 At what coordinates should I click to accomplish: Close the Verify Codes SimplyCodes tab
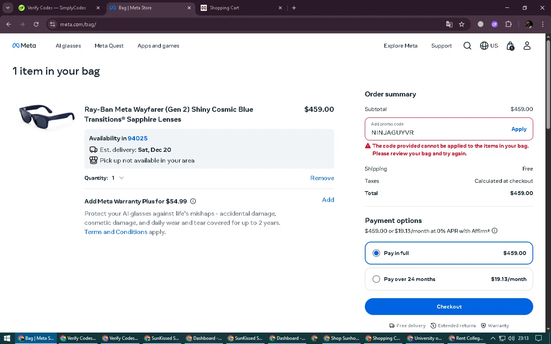pyautogui.click(x=98, y=8)
